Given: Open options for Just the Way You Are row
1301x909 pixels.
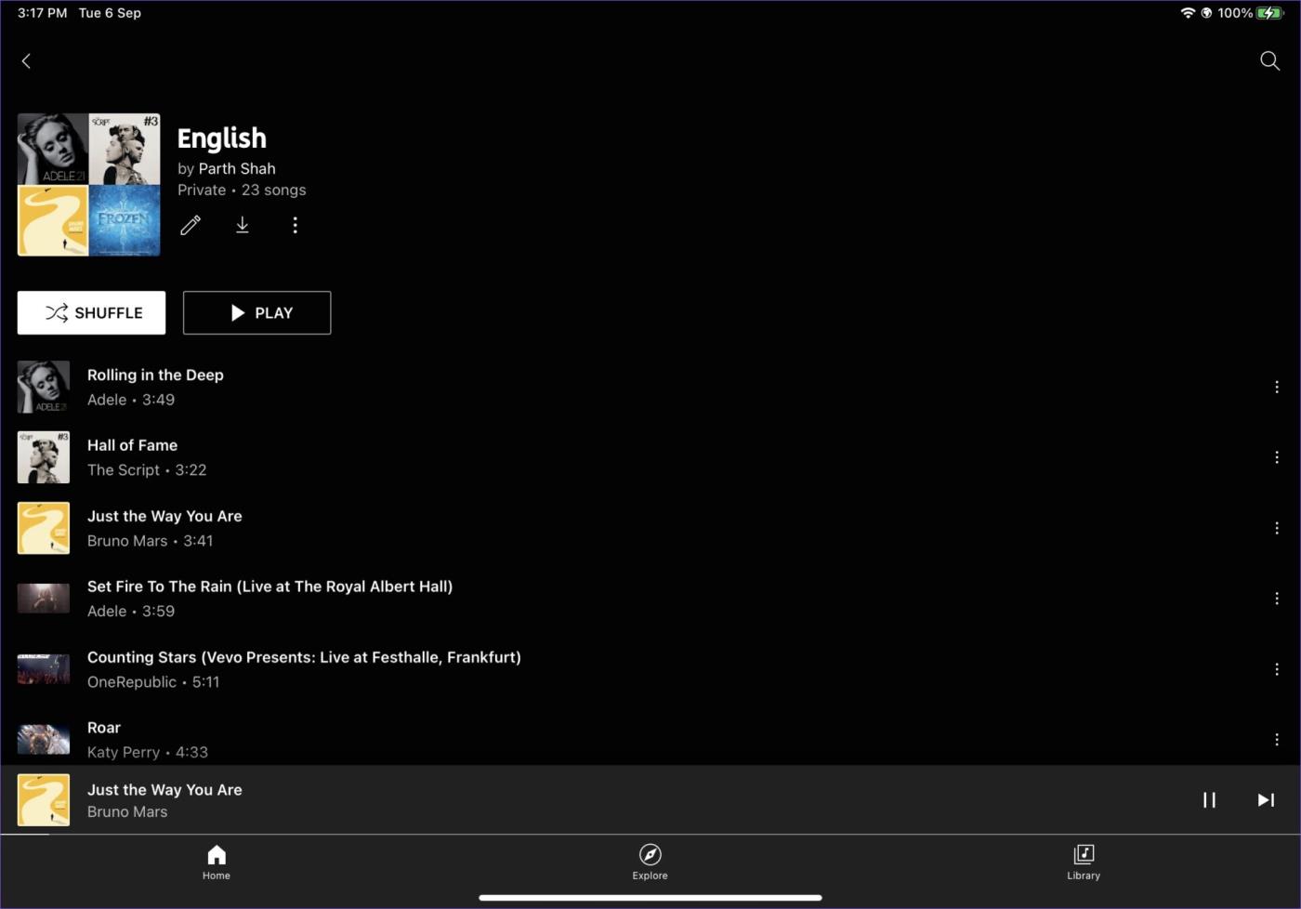Looking at the screenshot, I should pos(1276,528).
